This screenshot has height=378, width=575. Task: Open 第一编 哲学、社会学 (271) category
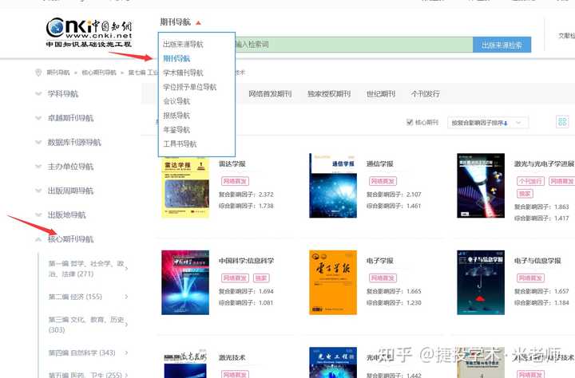86,269
